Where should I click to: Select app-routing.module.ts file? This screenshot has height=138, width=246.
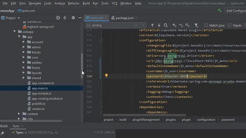47,99
